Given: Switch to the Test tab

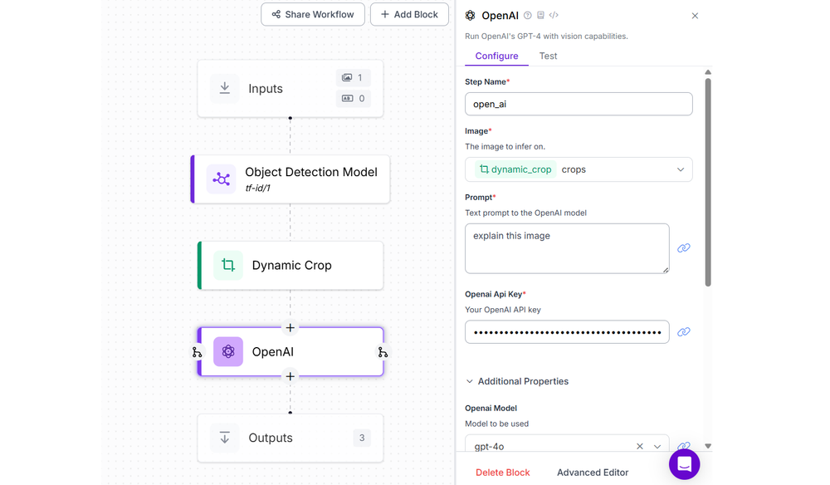Looking at the screenshot, I should click(548, 56).
